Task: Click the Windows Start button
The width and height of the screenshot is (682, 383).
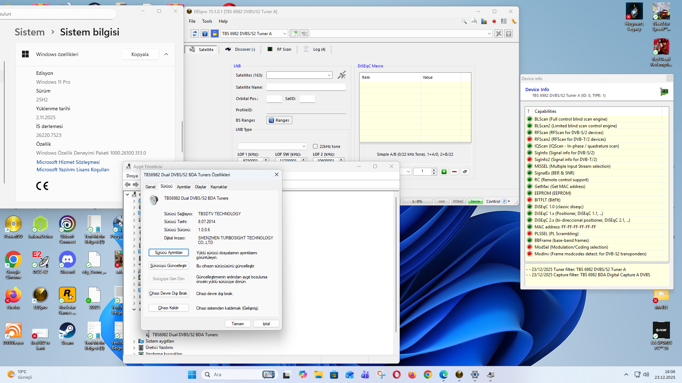Action: point(192,374)
